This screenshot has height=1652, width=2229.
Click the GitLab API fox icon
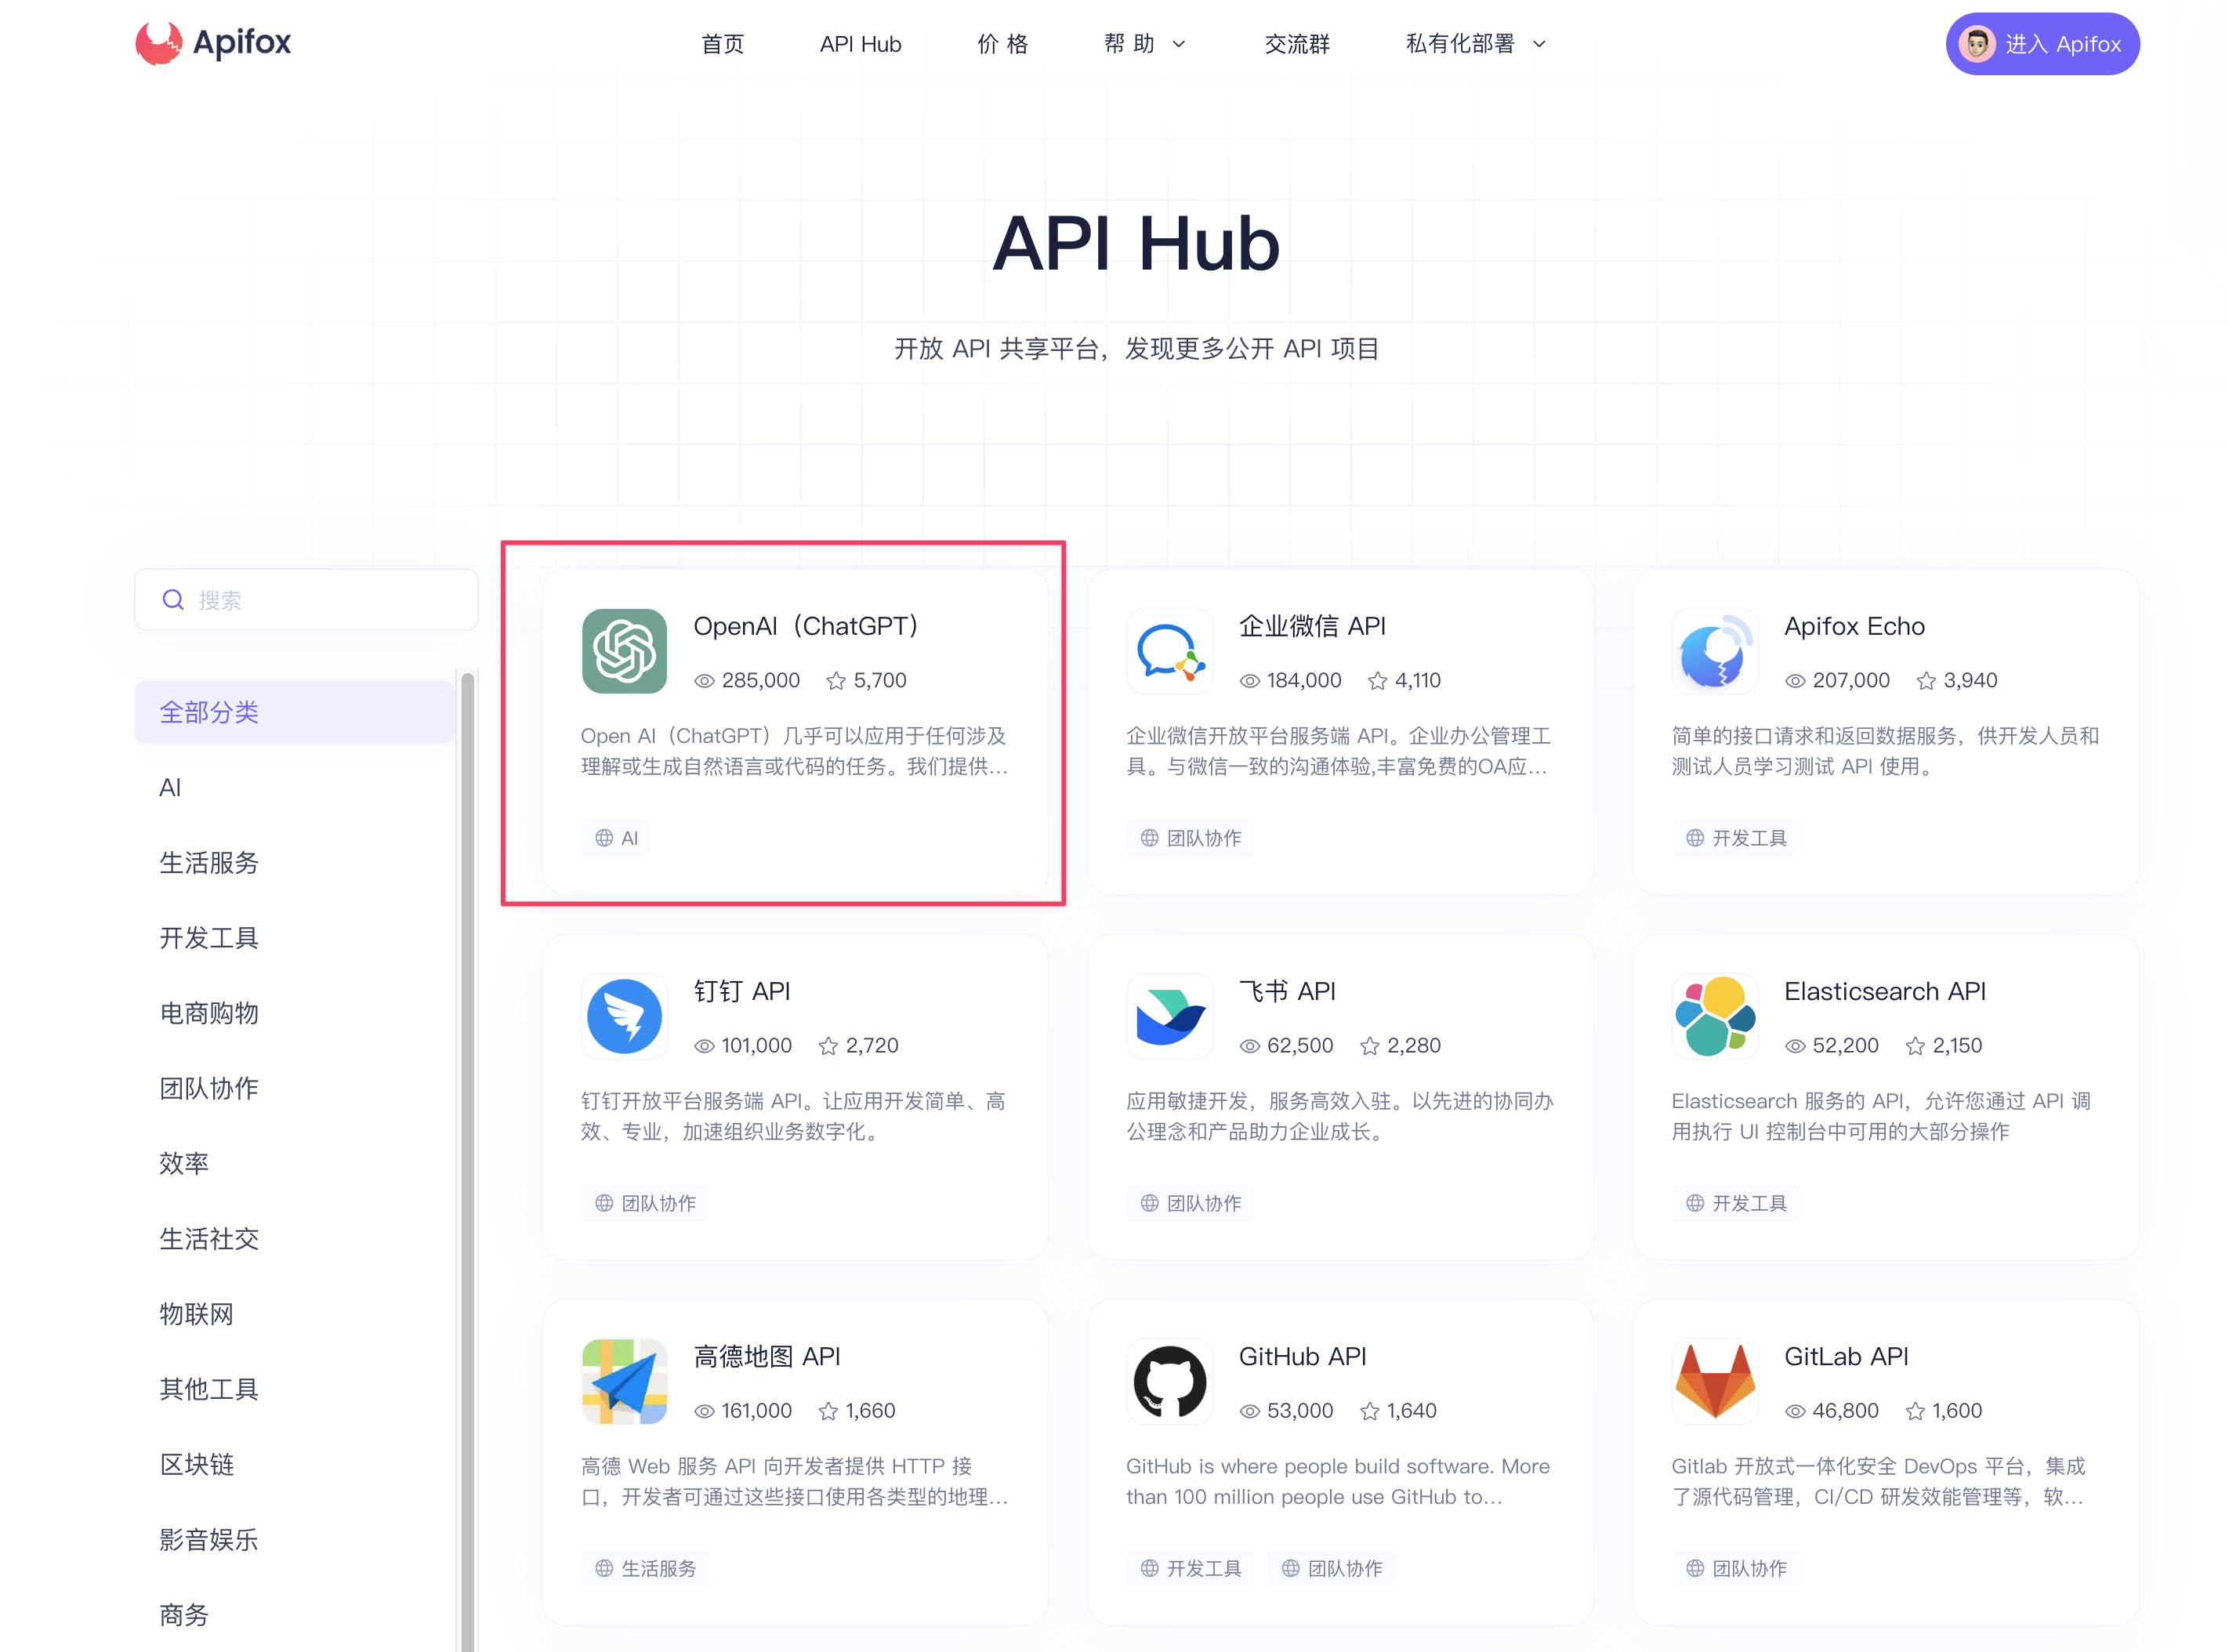[x=1714, y=1381]
